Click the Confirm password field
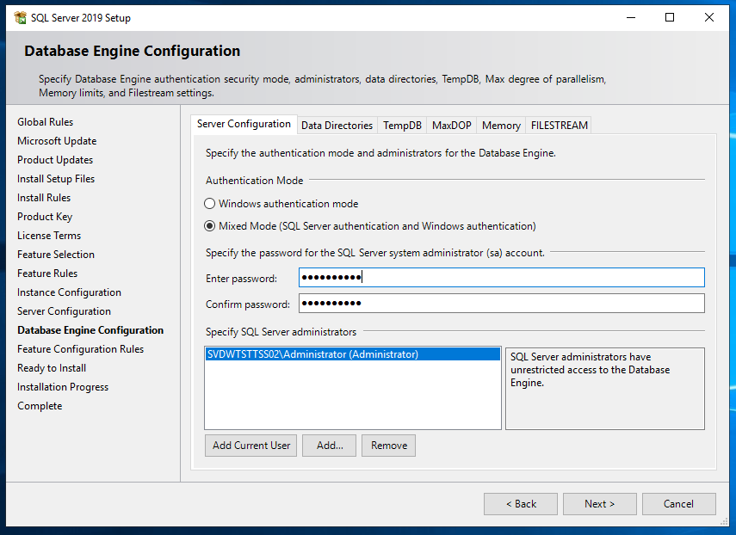 coord(501,304)
